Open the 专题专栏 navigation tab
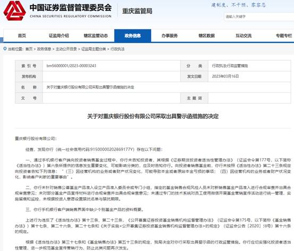The image size is (294, 251). (x=284, y=36)
